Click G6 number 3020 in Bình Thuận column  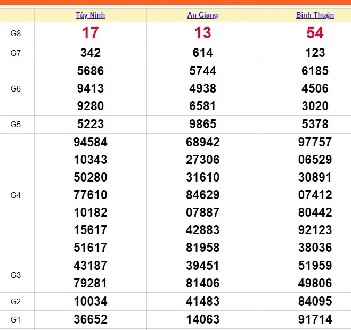click(315, 106)
